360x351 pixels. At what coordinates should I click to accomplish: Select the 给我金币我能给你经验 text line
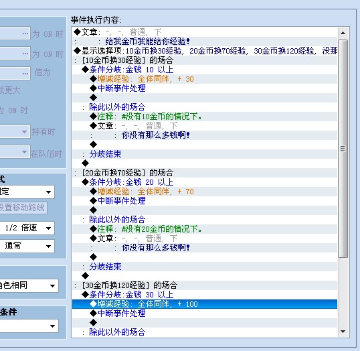pos(205,42)
